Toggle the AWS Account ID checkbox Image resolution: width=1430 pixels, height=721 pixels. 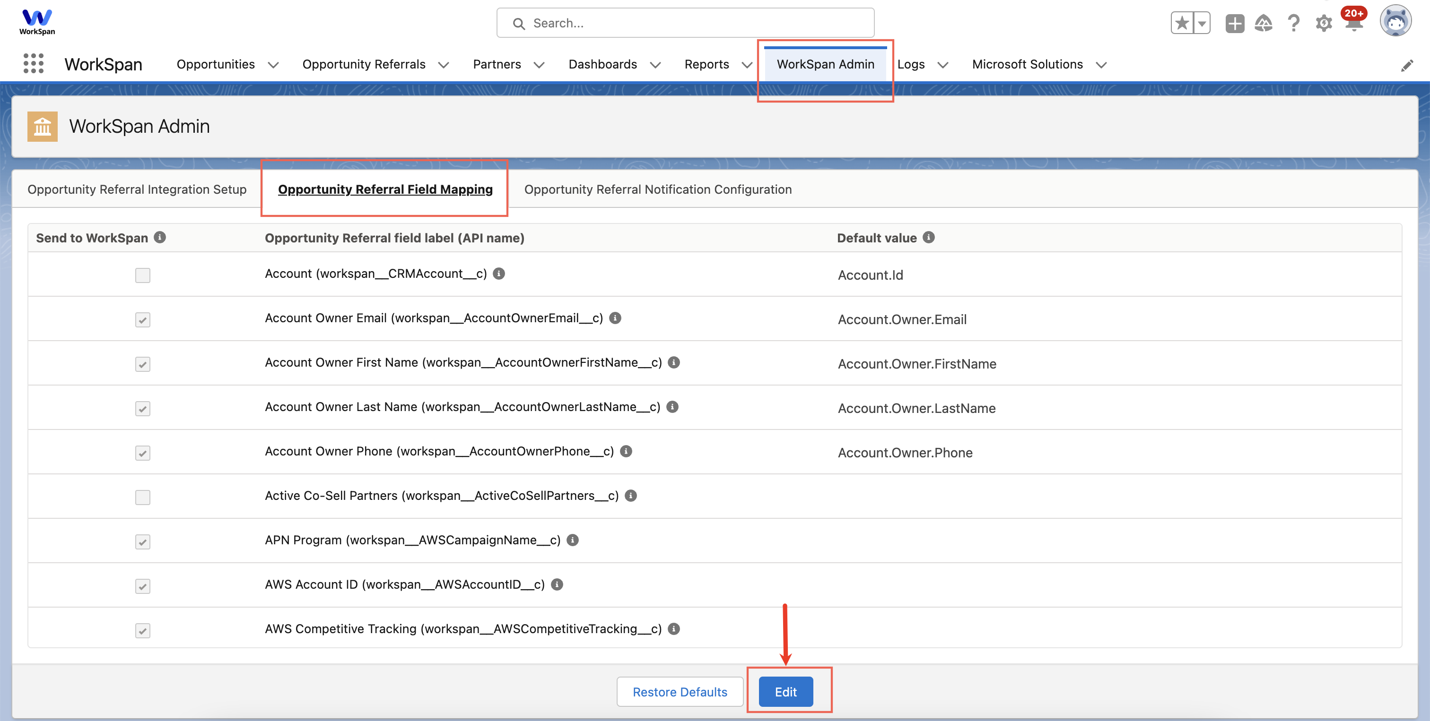click(x=143, y=586)
